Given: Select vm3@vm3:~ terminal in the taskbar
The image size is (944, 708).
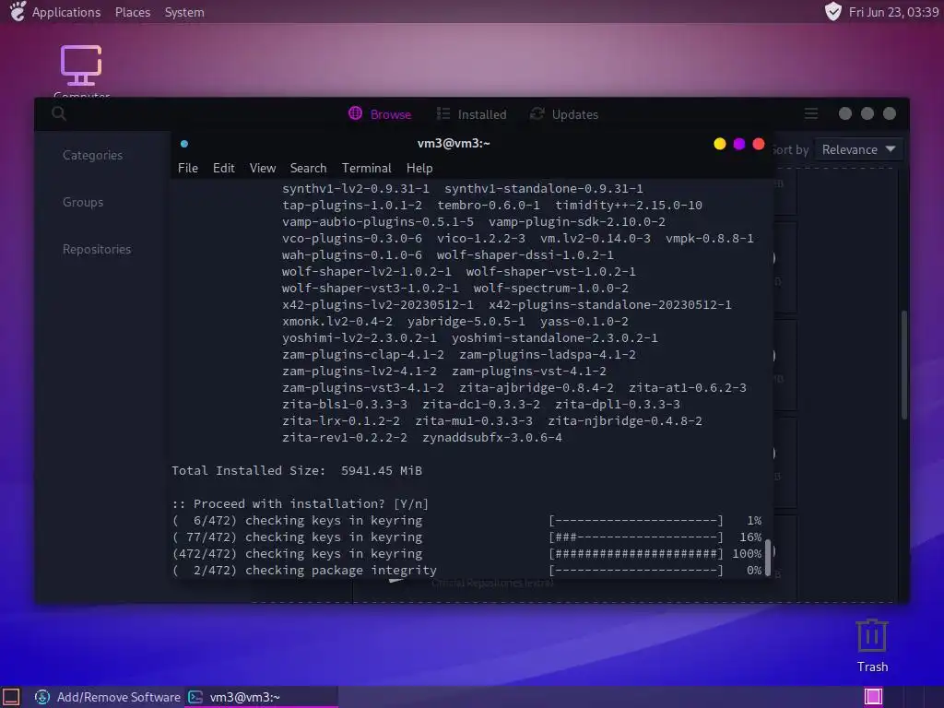Looking at the screenshot, I should click(260, 697).
